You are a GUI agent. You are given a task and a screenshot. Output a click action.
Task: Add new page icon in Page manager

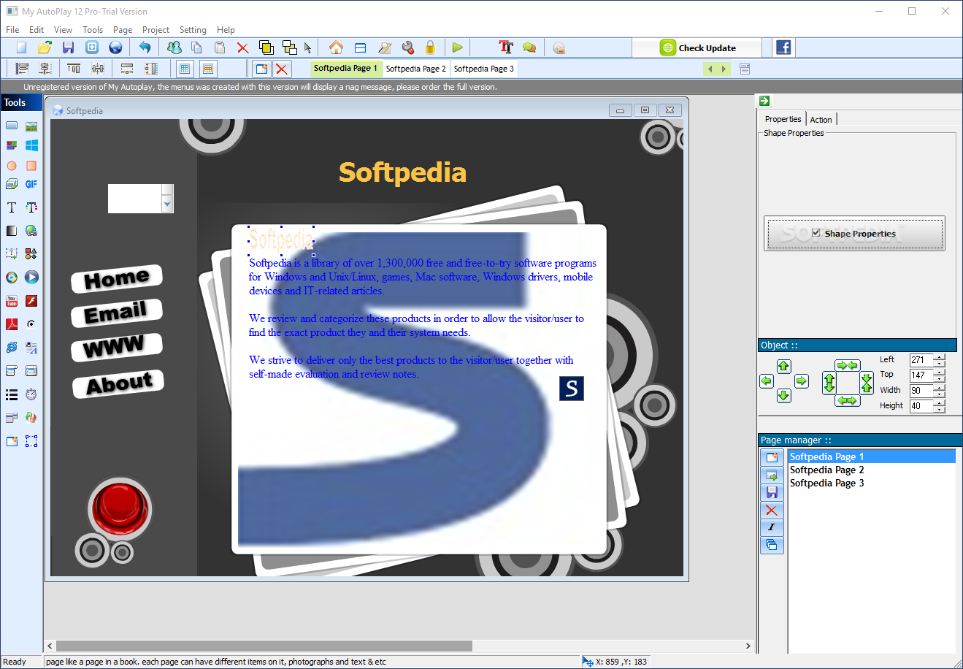[x=772, y=457]
